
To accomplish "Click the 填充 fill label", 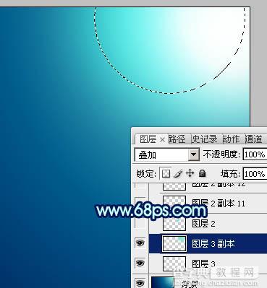I will tap(230, 173).
